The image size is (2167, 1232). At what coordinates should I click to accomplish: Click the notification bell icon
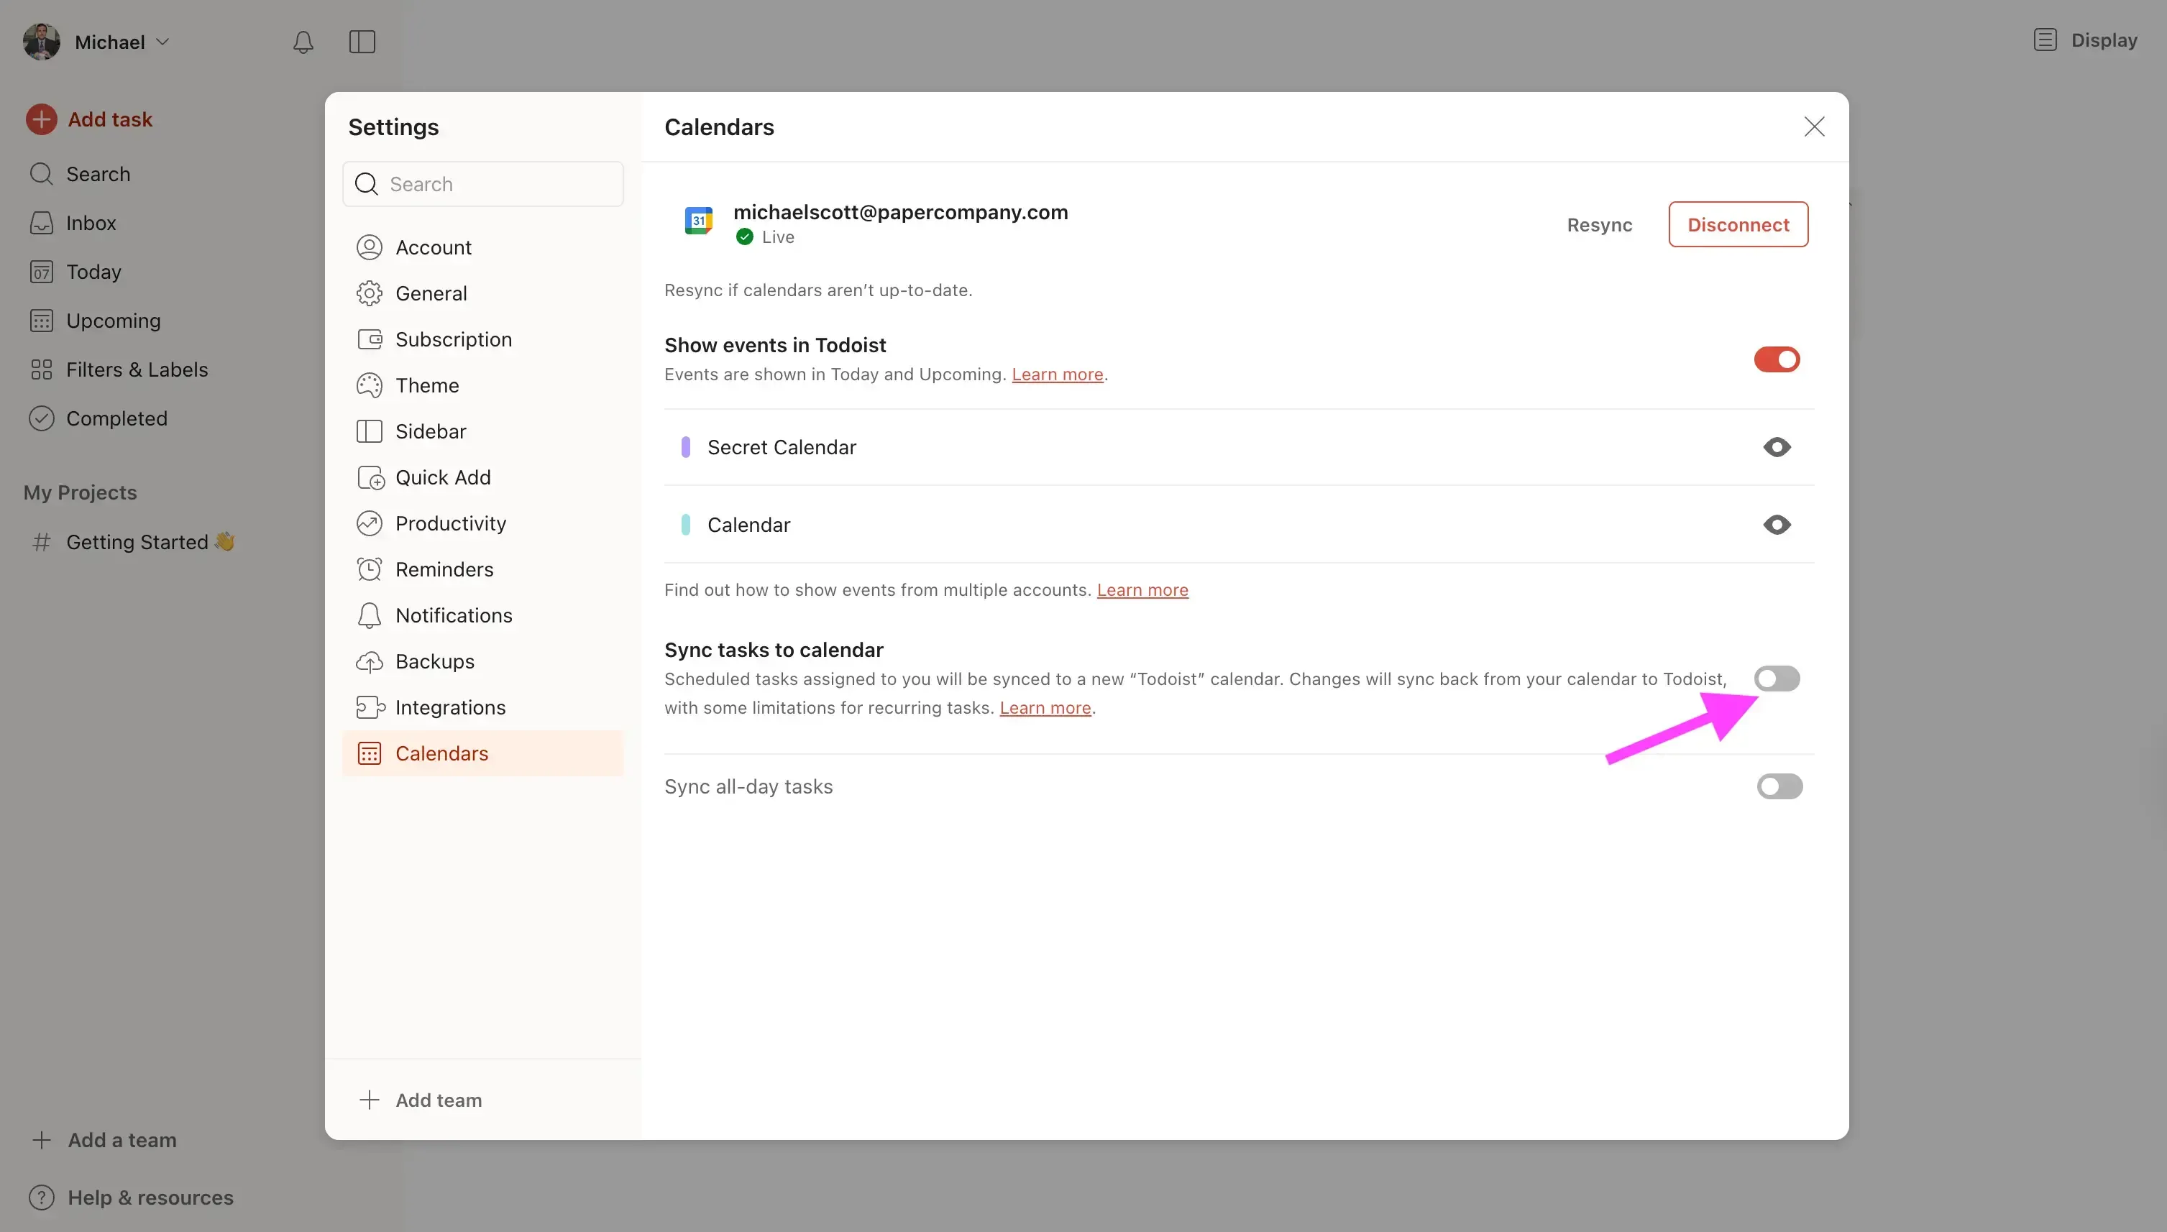(303, 42)
